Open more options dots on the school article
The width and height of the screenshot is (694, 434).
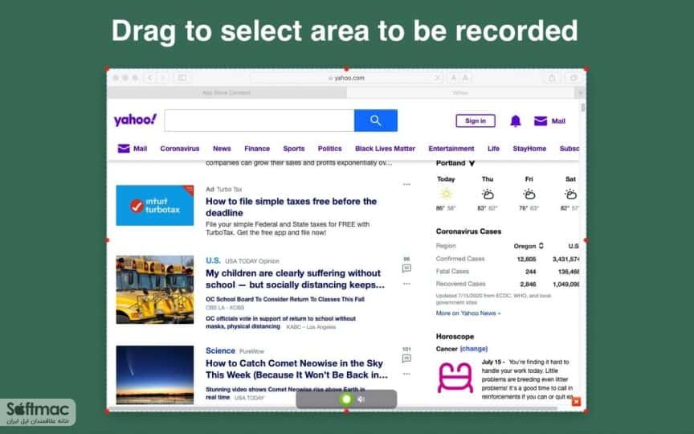pos(406,284)
